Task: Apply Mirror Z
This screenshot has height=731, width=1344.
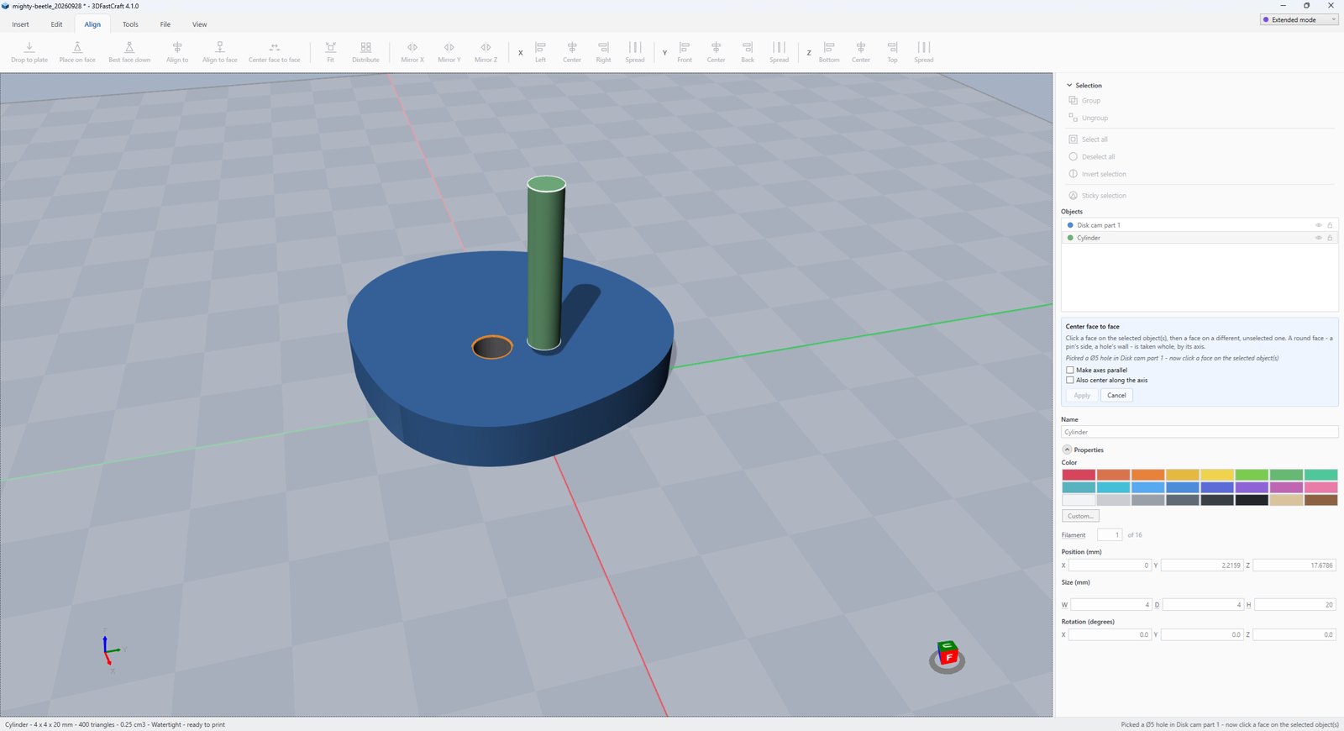Action: click(486, 52)
